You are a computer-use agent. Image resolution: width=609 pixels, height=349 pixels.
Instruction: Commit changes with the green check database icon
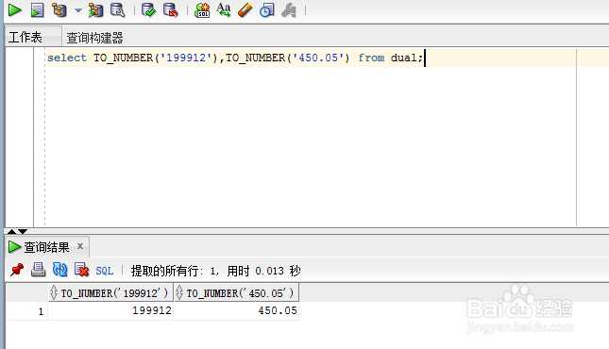click(x=148, y=10)
